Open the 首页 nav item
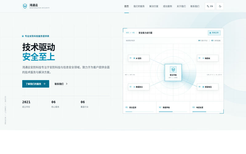This screenshot has height=154, width=246. [x=126, y=6]
